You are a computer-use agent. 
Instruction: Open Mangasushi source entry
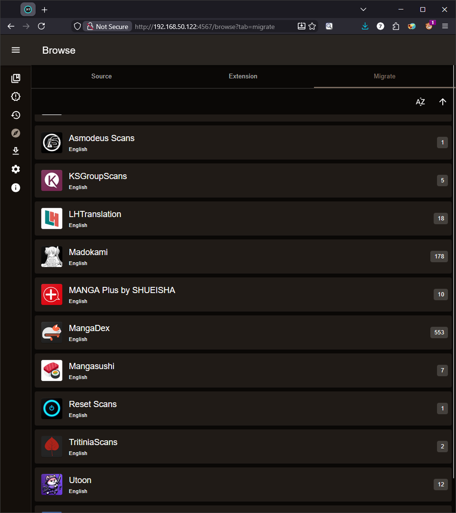(x=243, y=370)
